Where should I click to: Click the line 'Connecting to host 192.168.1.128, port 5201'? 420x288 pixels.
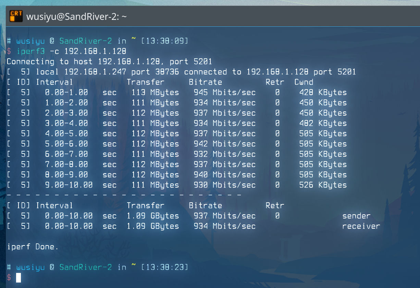(x=110, y=62)
